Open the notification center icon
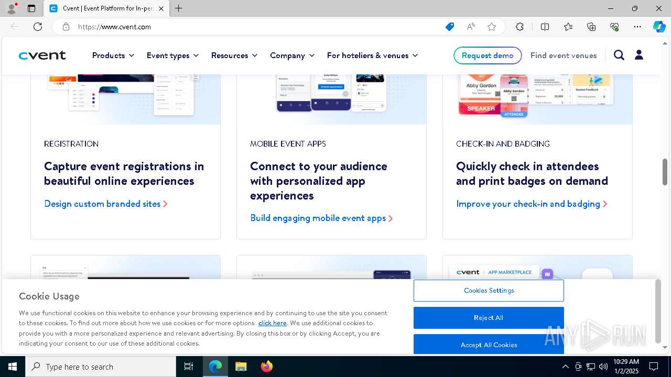Image resolution: width=671 pixels, height=377 pixels. coord(654,367)
